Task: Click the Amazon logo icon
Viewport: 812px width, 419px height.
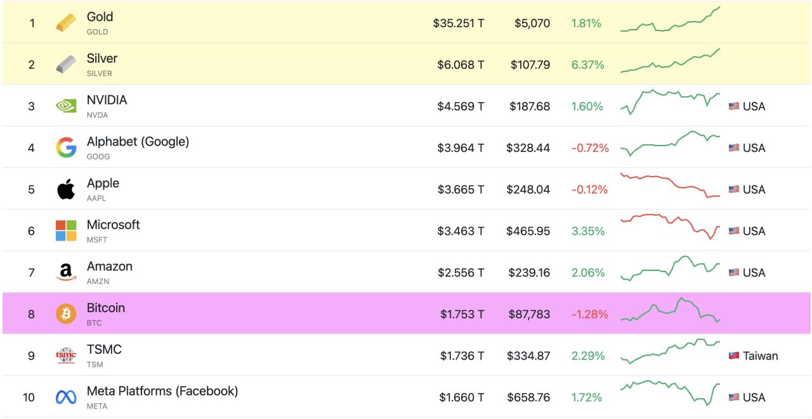Action: pos(66,273)
